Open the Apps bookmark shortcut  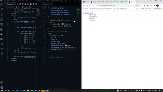pos(86,9)
